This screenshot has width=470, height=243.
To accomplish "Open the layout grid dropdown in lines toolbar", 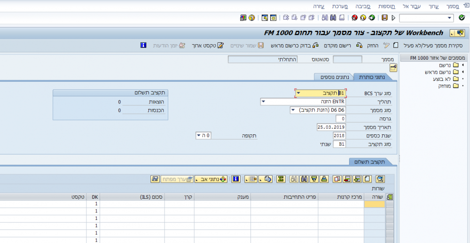I will pyautogui.click(x=251, y=179).
